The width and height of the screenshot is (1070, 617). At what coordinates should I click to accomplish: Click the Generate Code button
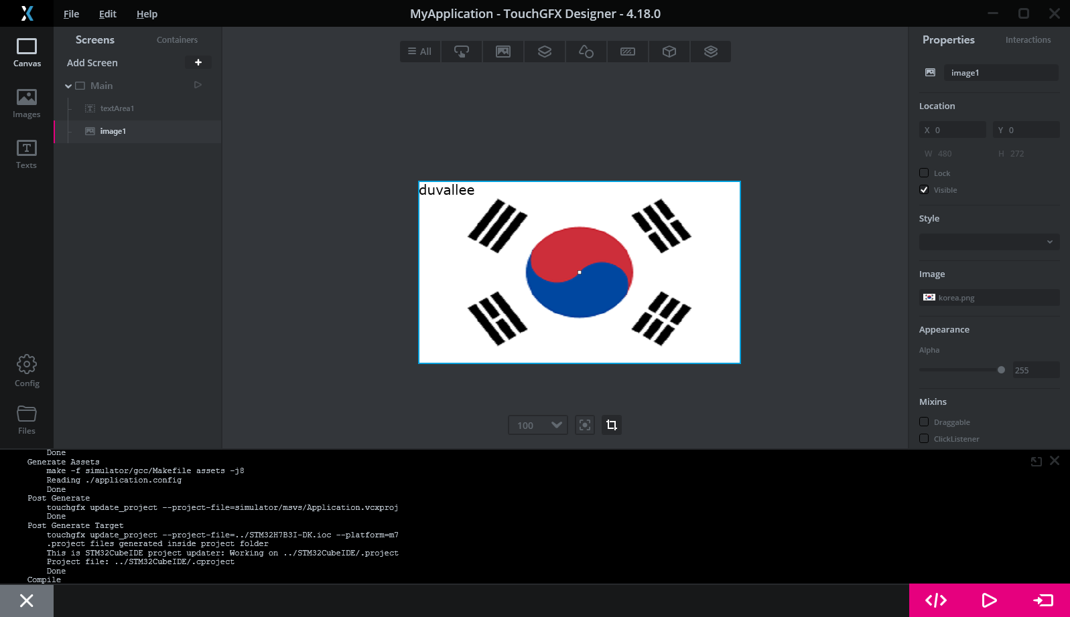click(936, 600)
